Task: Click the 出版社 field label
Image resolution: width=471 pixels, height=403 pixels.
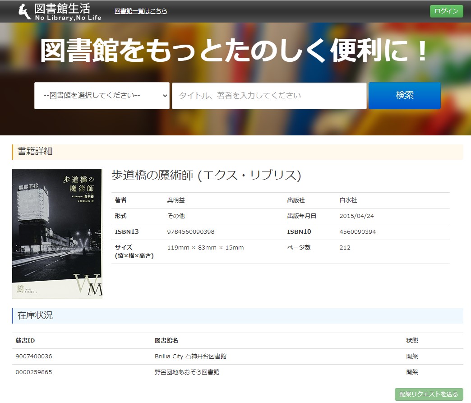Action: point(296,200)
